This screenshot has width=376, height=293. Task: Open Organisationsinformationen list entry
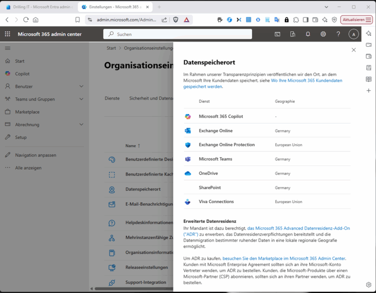tap(149, 252)
